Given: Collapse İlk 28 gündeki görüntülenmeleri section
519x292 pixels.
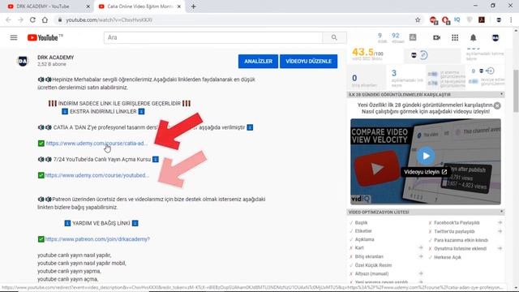Looking at the screenshot, I should point(501,94).
